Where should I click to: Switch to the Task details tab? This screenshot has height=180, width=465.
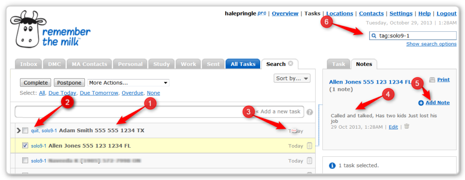click(338, 64)
